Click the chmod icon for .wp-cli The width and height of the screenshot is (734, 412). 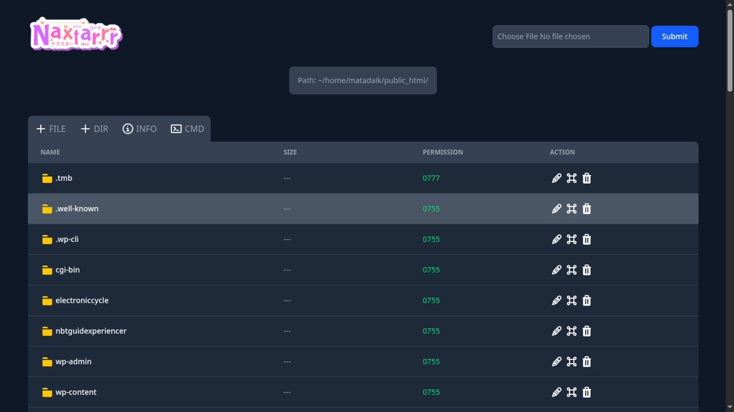pyautogui.click(x=572, y=239)
